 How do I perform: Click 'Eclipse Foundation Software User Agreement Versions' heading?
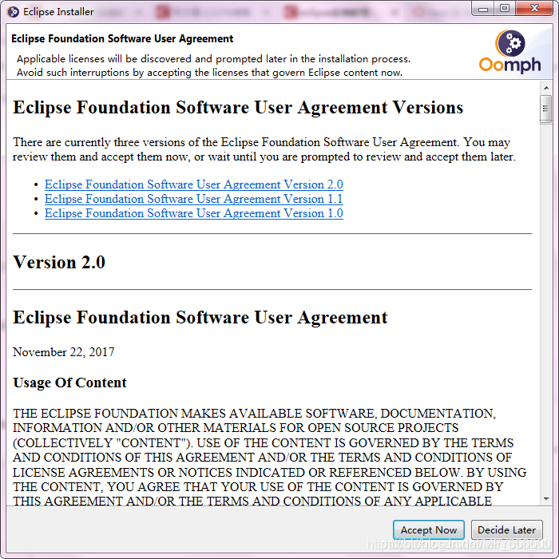(238, 108)
